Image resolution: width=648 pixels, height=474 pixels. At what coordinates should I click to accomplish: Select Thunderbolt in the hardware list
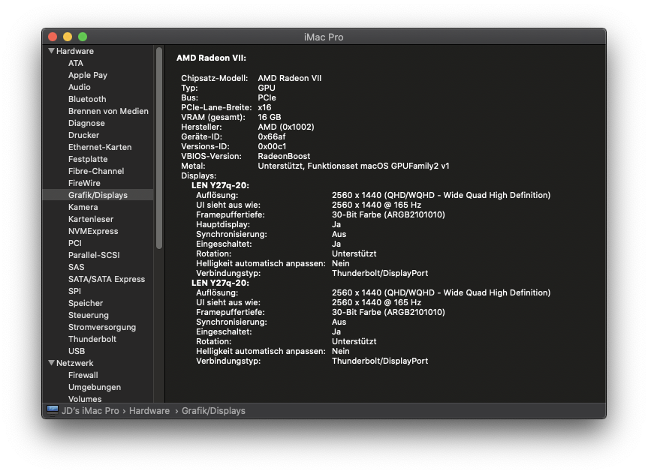[x=92, y=339]
